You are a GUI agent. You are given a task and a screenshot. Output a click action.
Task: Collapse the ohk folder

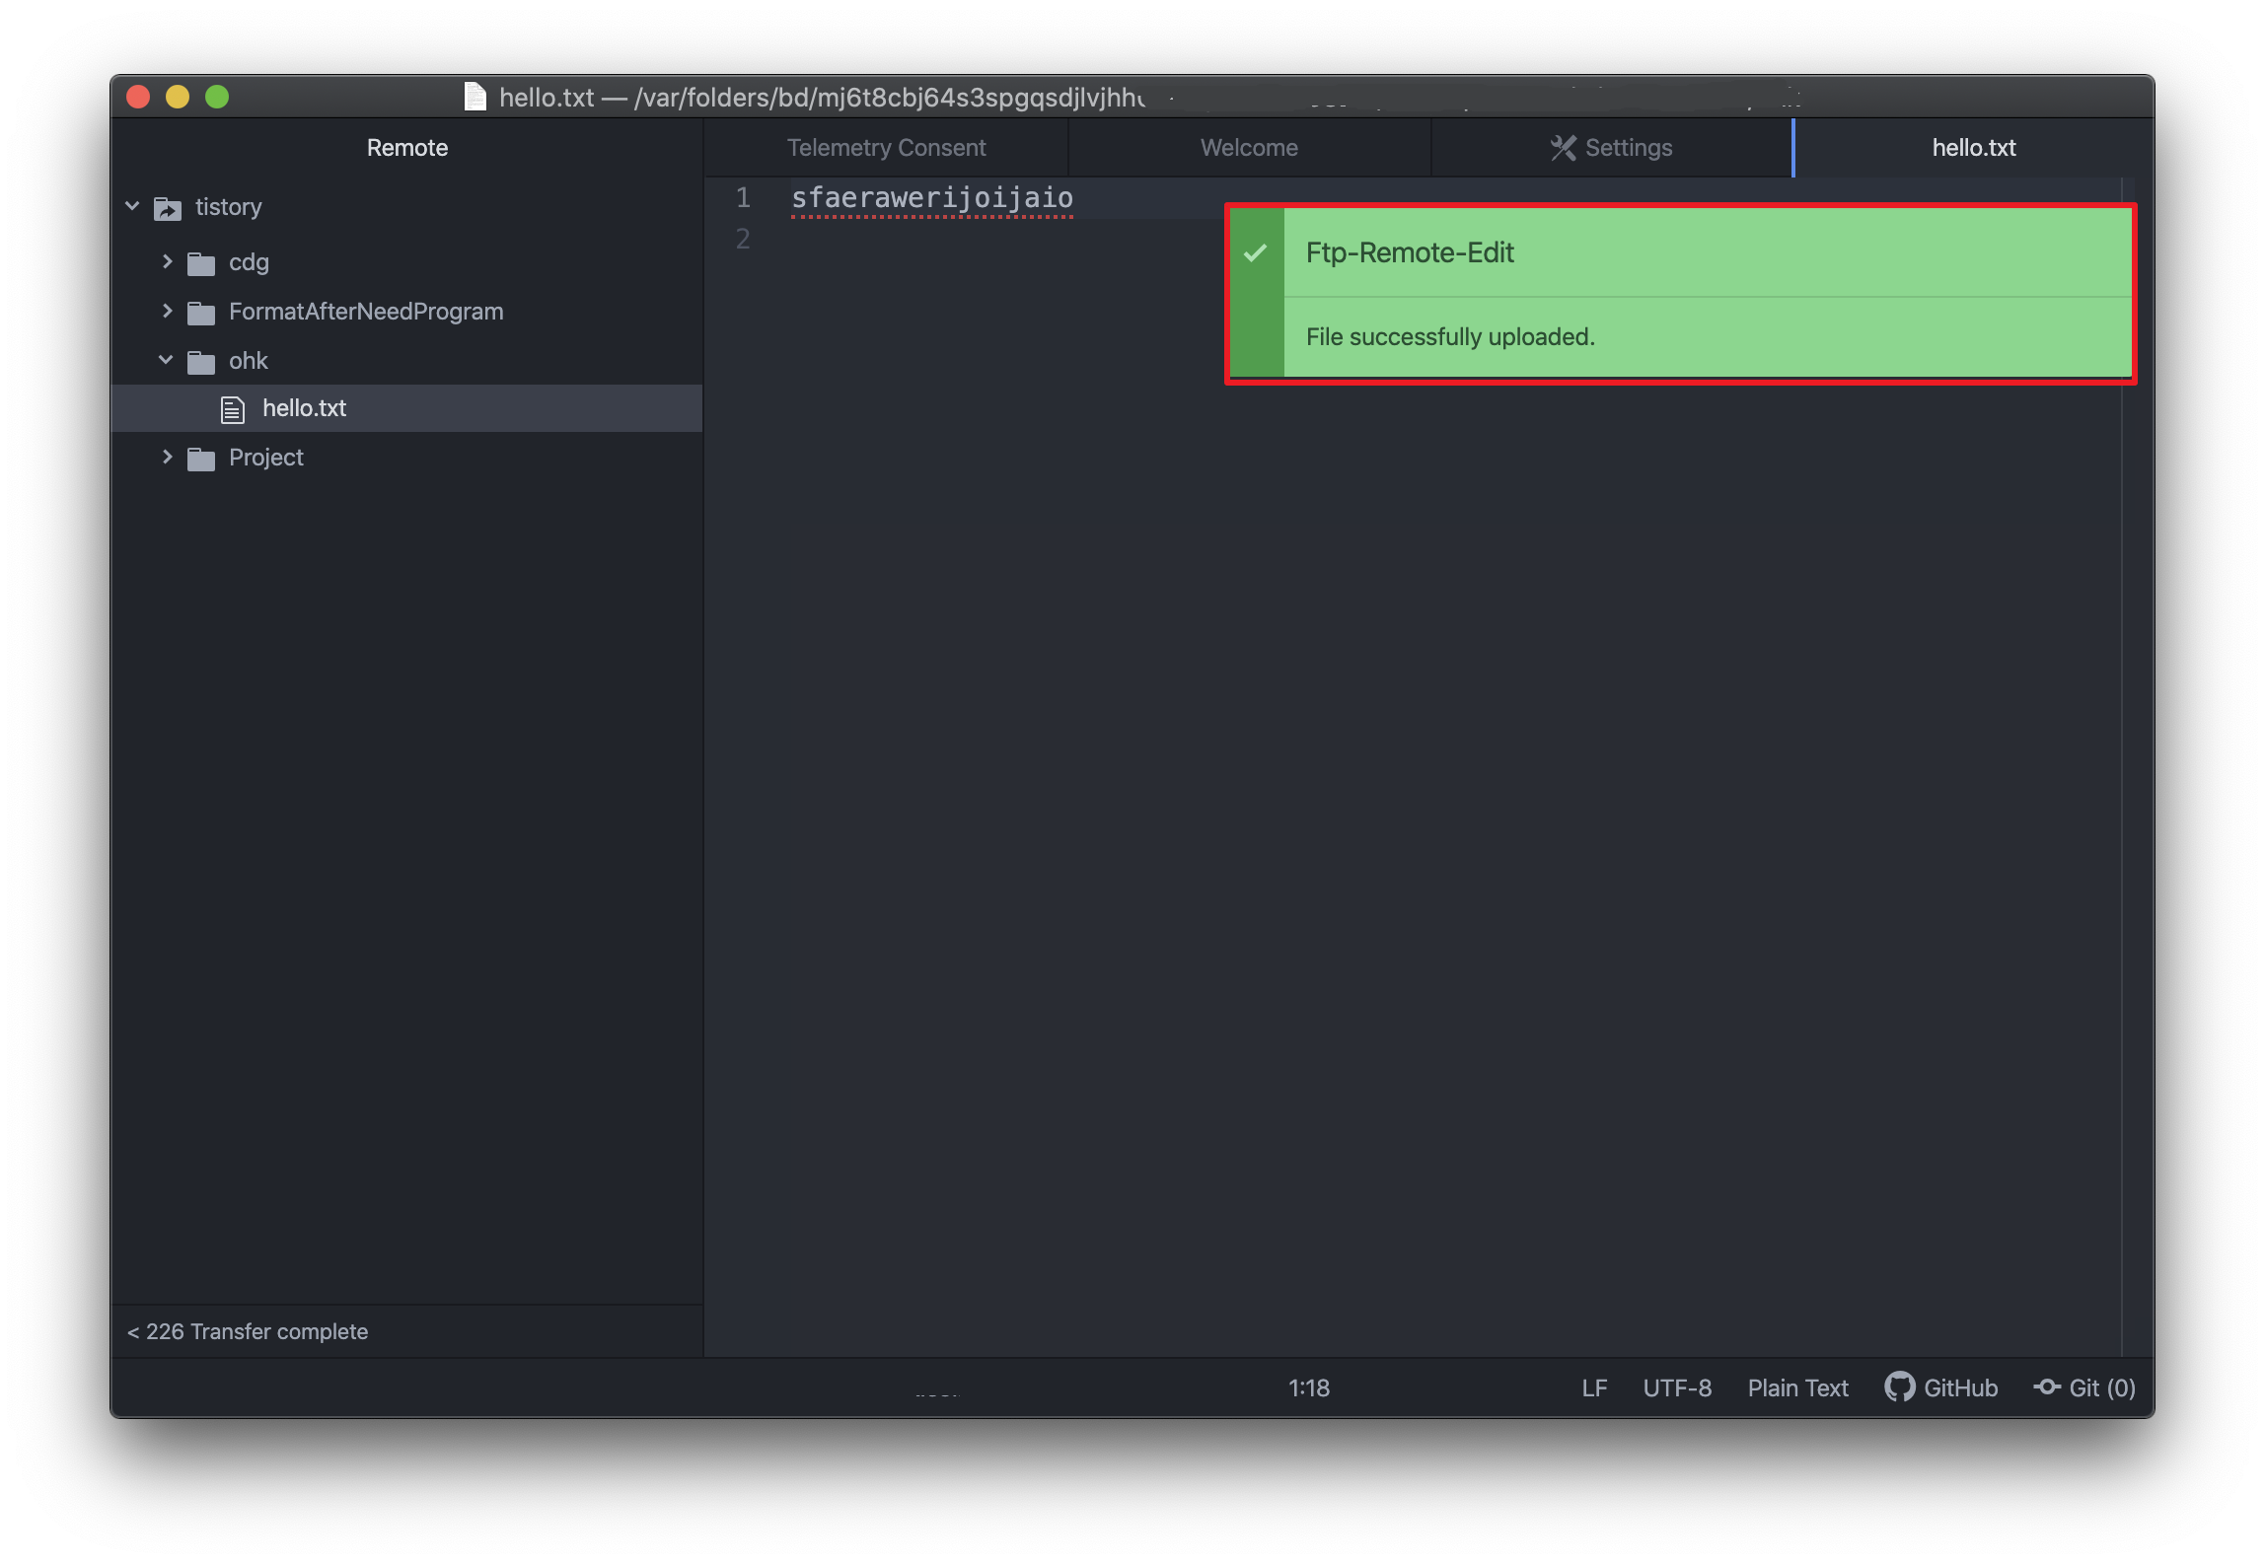point(166,361)
